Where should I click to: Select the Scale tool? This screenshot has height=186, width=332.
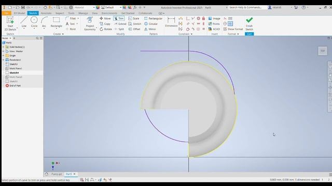coord(134,19)
